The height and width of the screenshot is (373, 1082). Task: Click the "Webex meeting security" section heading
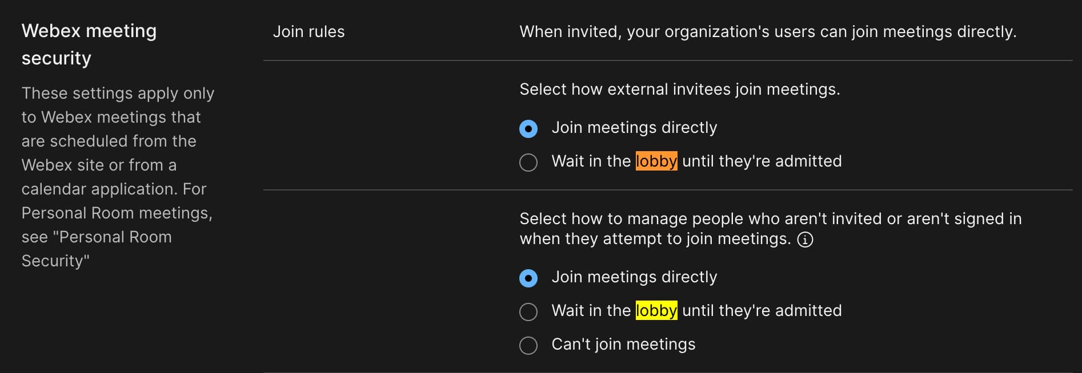point(89,44)
